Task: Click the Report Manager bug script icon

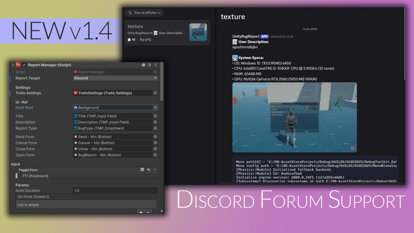Action: click(x=19, y=65)
